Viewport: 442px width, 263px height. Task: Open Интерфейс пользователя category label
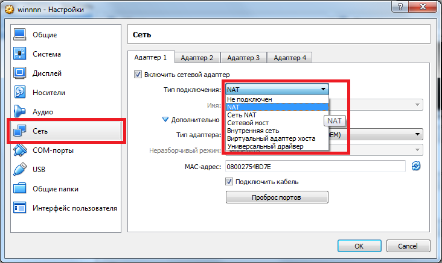[75, 208]
